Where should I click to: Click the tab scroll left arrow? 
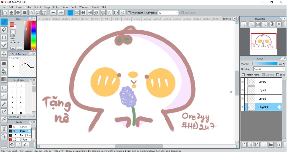click(x=234, y=19)
